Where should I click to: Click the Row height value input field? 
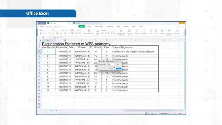click(x=111, y=64)
